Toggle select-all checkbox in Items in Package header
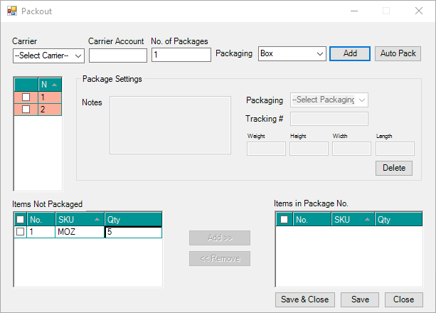Viewport: 436px width, 313px height. point(285,220)
